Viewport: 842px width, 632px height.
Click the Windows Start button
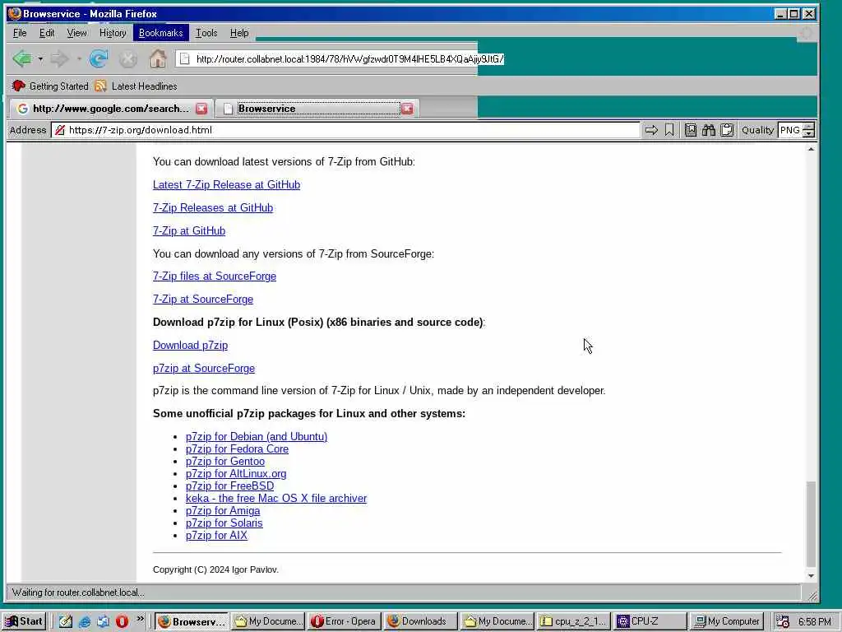pos(25,621)
